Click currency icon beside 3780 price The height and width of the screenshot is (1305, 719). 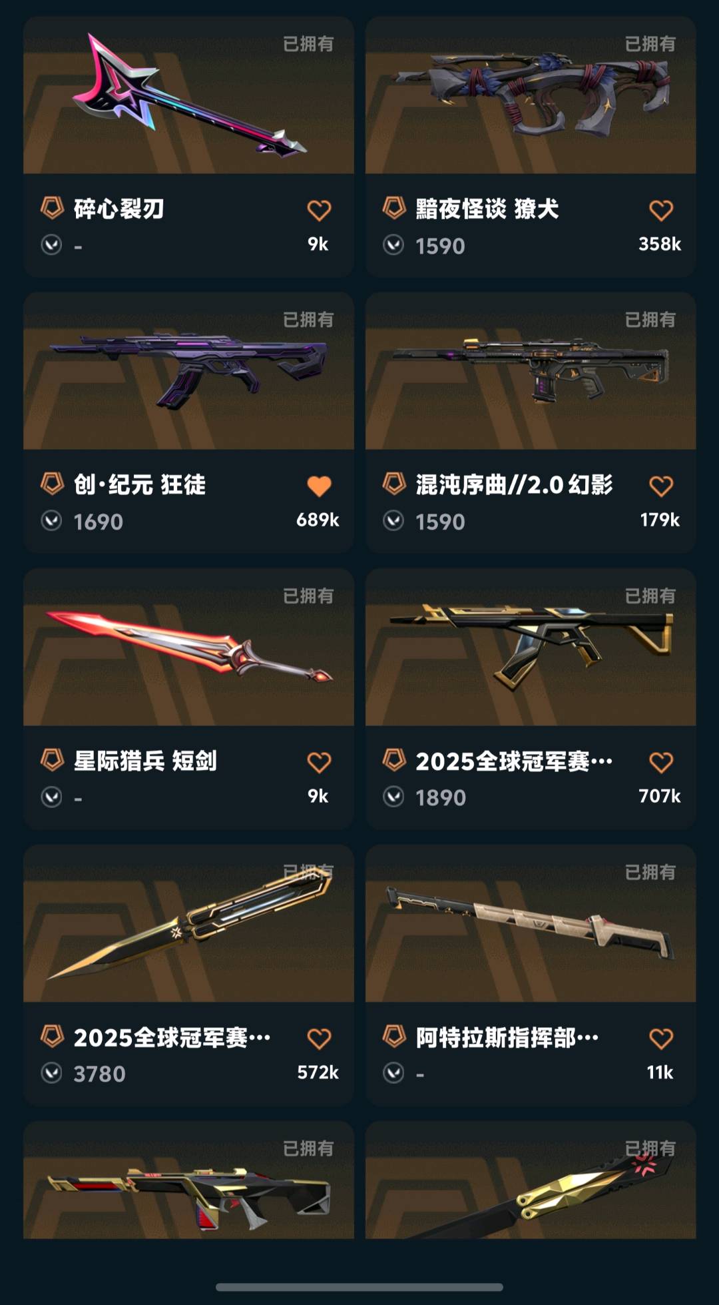pos(51,1073)
